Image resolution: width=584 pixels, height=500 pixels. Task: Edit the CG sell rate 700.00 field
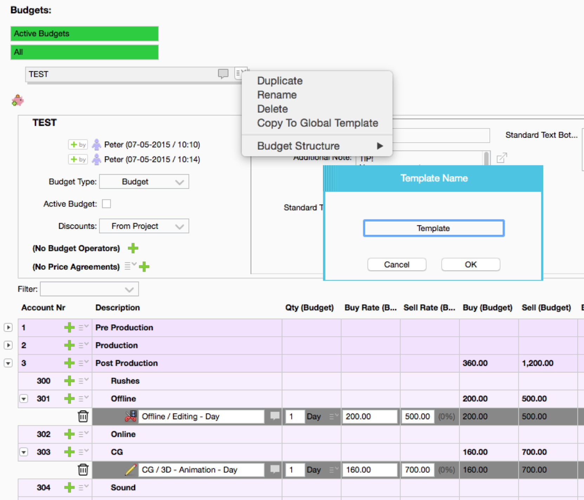pyautogui.click(x=418, y=470)
